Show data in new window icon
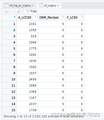 click(x=19, y=12)
